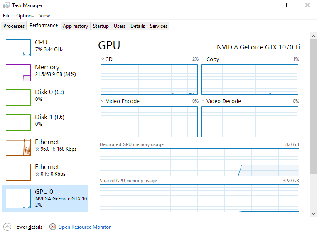Click the 7% 3.44 GHz CPU value

click(x=49, y=49)
